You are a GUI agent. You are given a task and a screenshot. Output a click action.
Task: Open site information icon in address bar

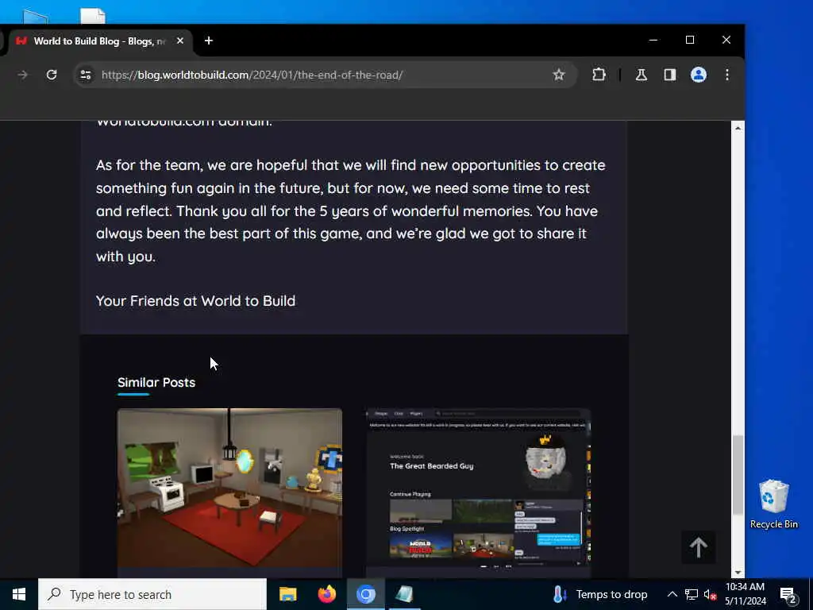pyautogui.click(x=86, y=75)
